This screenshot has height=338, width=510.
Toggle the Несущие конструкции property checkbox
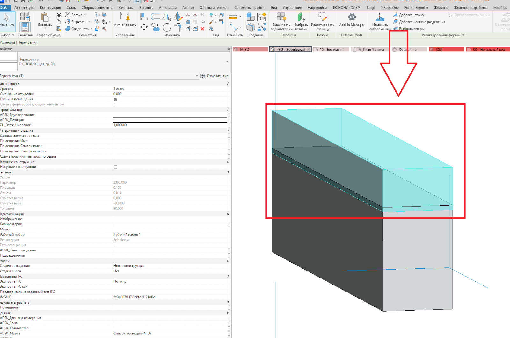(x=116, y=167)
